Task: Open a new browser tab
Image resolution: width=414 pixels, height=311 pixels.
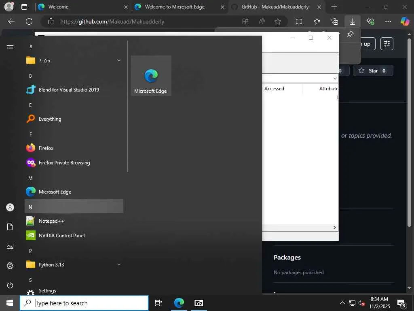Action: point(334,7)
